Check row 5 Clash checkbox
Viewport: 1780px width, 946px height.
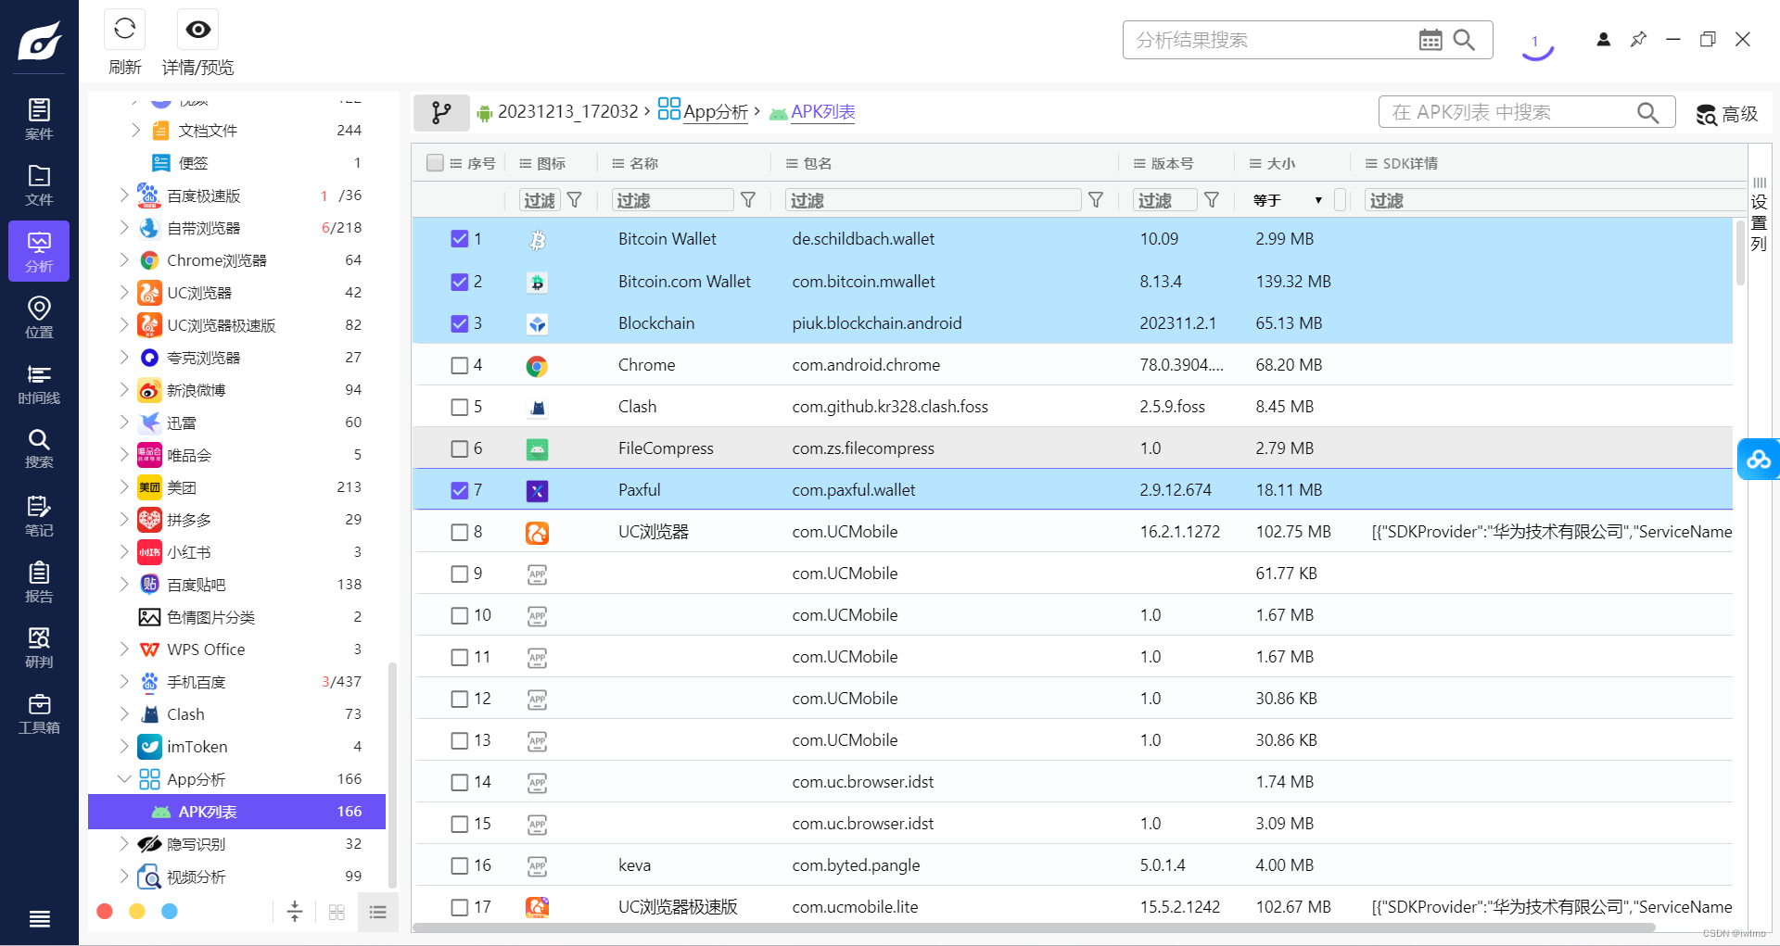click(459, 407)
